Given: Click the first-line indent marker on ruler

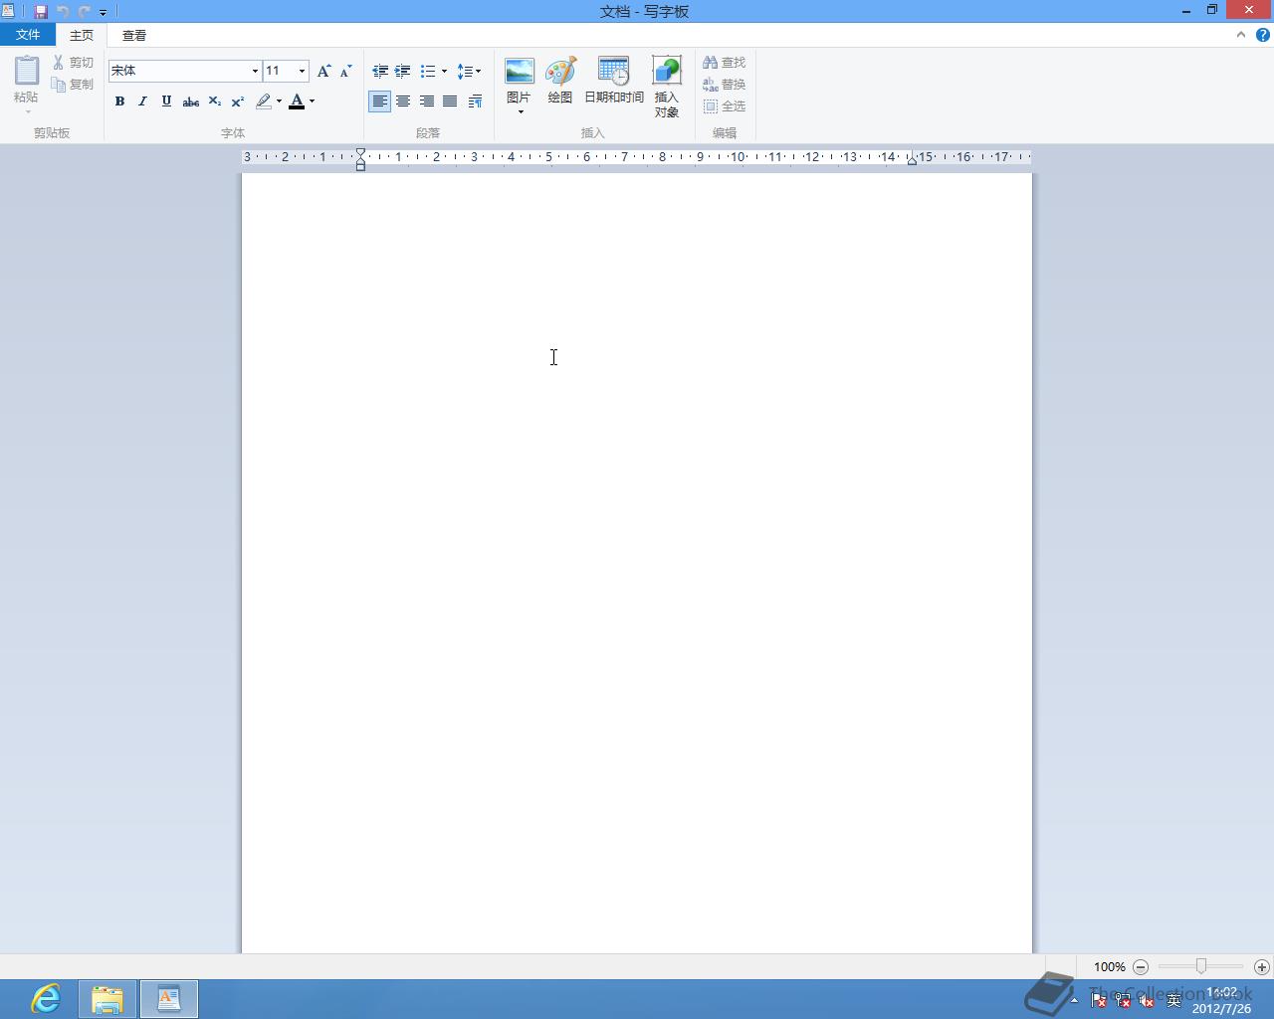Looking at the screenshot, I should click(x=360, y=152).
